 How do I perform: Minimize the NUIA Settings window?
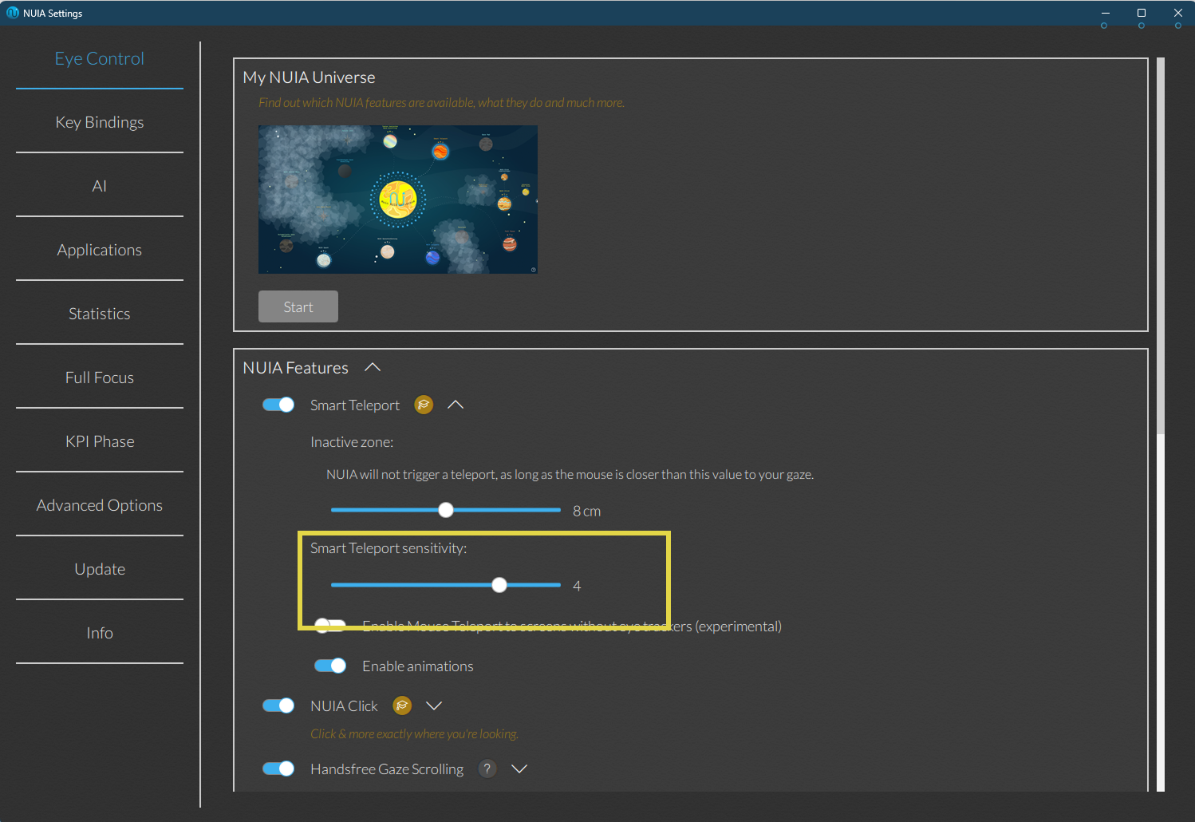[x=1105, y=13]
